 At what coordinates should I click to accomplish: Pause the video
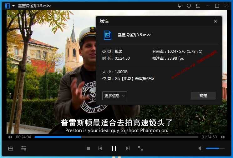tap(114, 149)
